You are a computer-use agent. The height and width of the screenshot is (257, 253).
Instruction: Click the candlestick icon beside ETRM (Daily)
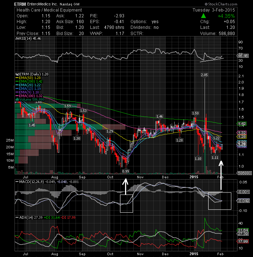pyautogui.click(x=17, y=74)
